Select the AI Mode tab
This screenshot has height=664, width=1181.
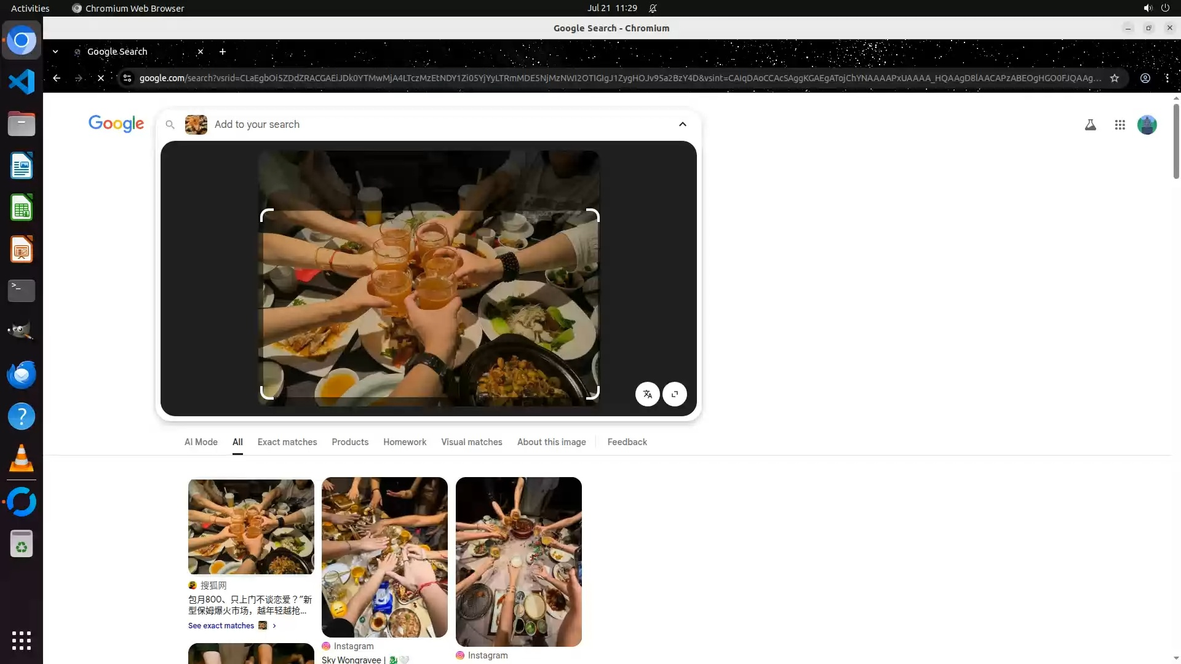pyautogui.click(x=201, y=442)
